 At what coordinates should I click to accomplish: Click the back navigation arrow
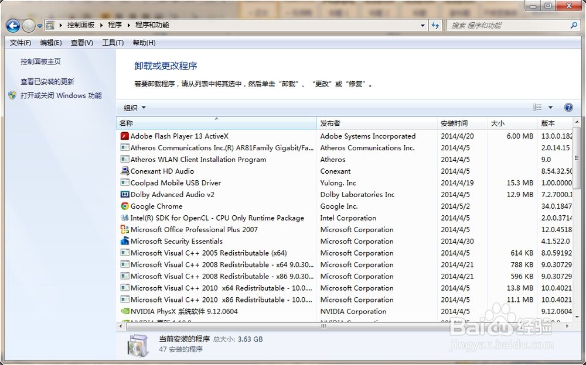[12, 25]
